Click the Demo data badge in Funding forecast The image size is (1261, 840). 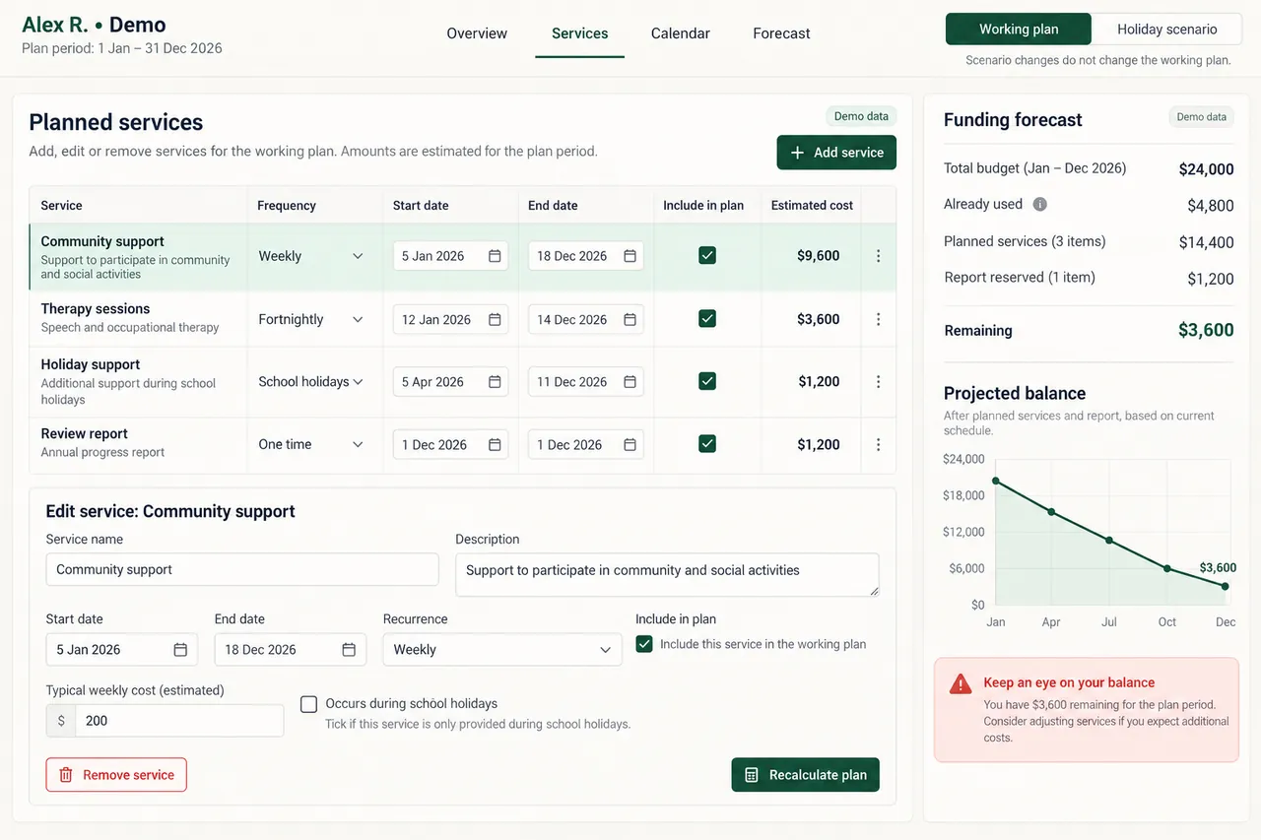1201,117
